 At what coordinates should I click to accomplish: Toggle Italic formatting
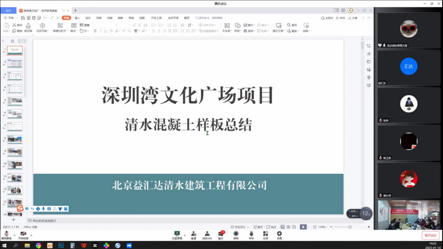tap(100, 31)
